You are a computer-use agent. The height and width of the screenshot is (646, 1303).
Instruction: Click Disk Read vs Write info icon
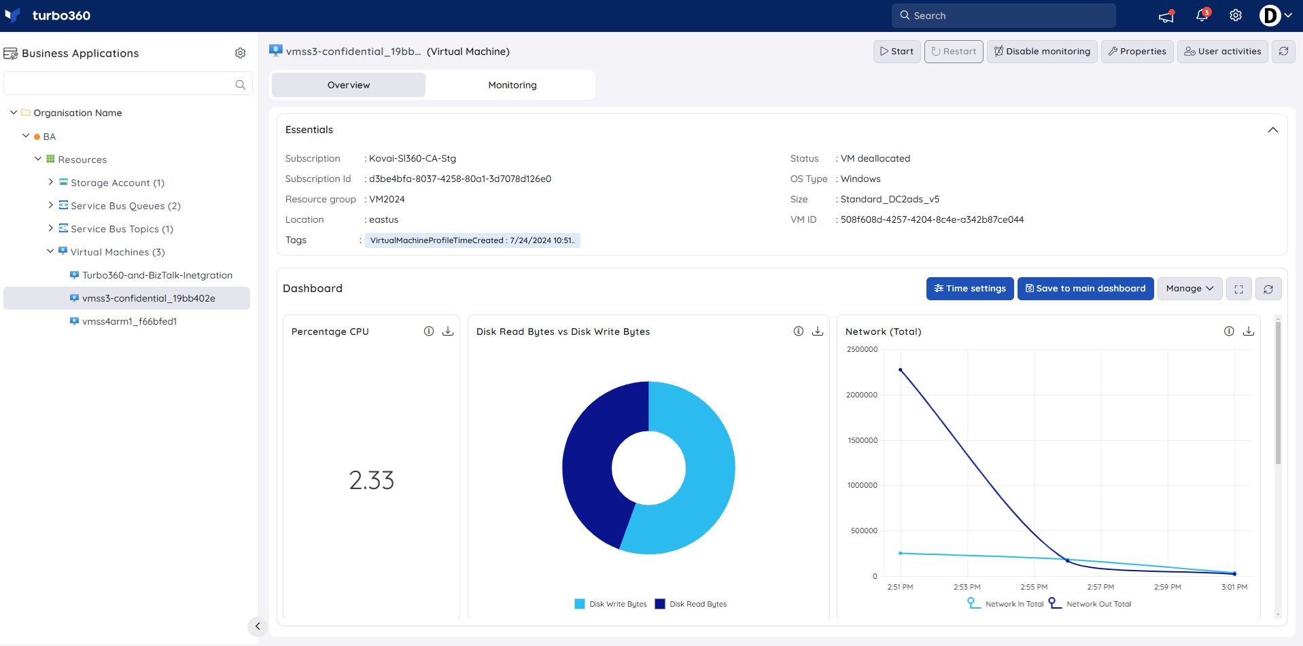(x=799, y=331)
